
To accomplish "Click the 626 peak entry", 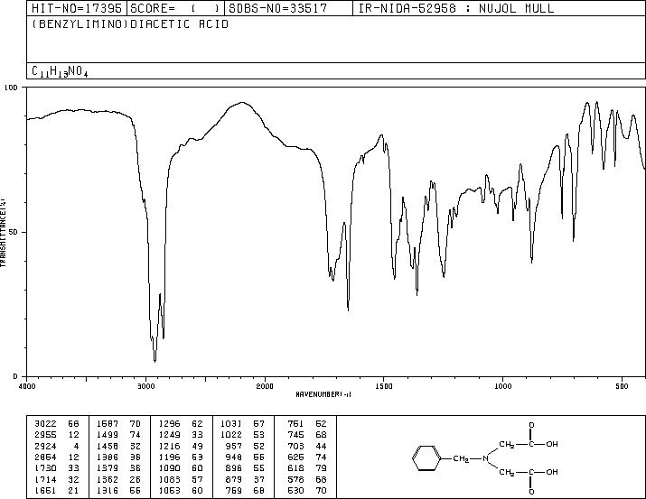I will point(307,457).
